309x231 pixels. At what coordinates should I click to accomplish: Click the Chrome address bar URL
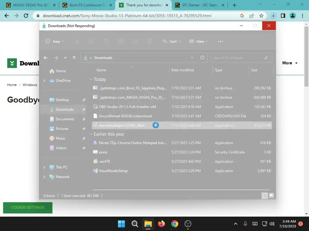tap(127, 16)
